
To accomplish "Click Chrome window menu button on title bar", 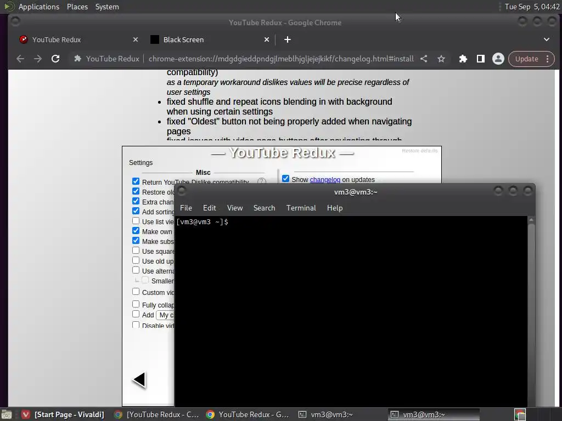I will point(15,21).
